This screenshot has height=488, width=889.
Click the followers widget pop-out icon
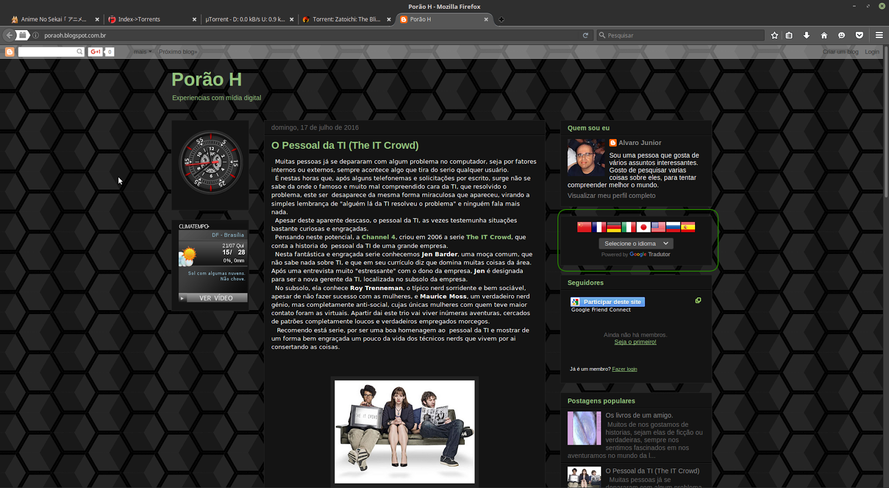tap(698, 300)
